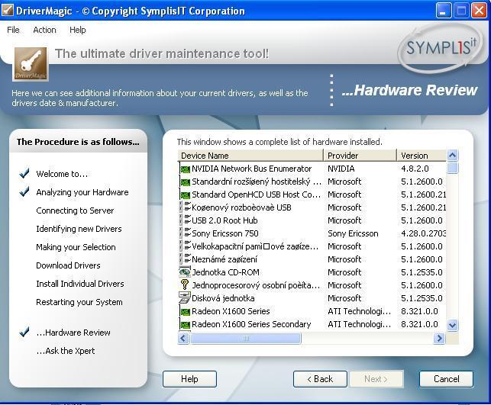Image resolution: width=491 pixels, height=405 pixels.
Task: Sort list by Provider column header
Action: 360,156
